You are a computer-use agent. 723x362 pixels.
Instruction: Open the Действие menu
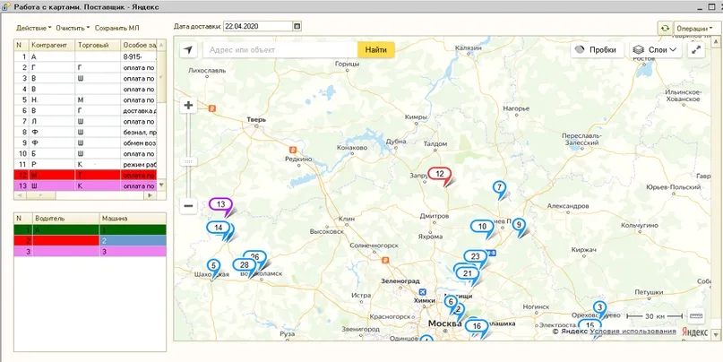tap(34, 28)
